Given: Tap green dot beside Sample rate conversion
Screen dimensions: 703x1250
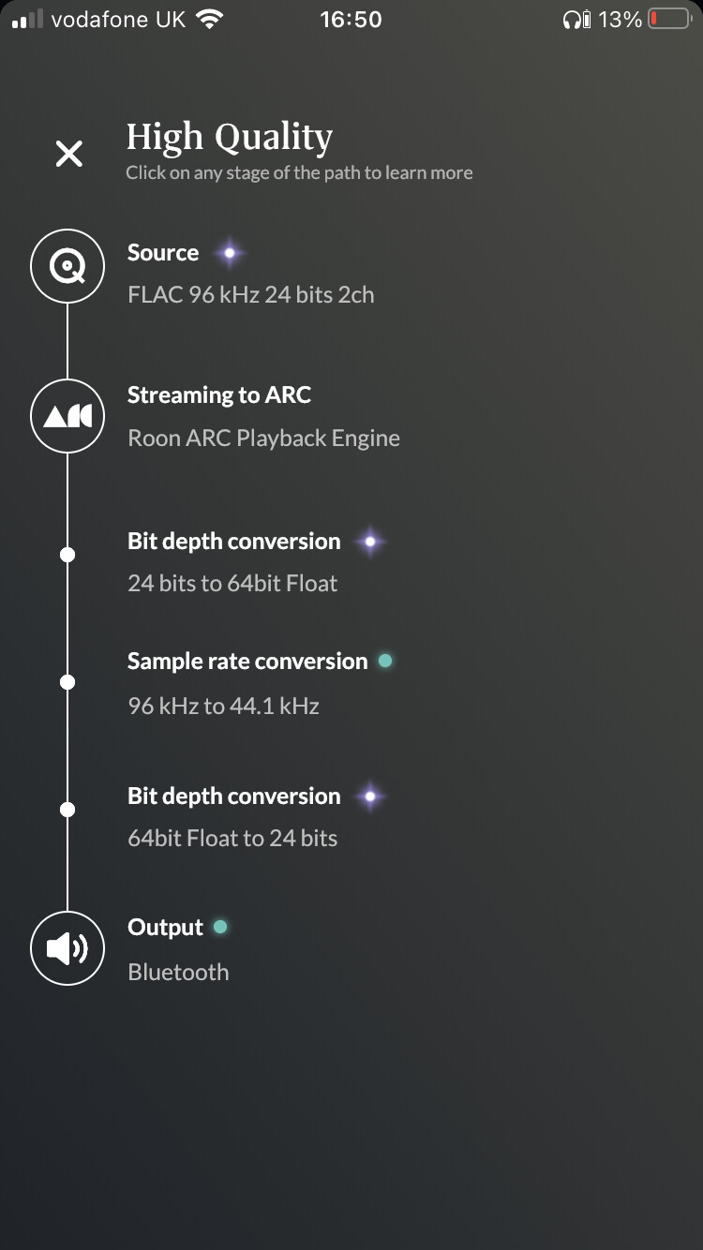Looking at the screenshot, I should pyautogui.click(x=384, y=662).
